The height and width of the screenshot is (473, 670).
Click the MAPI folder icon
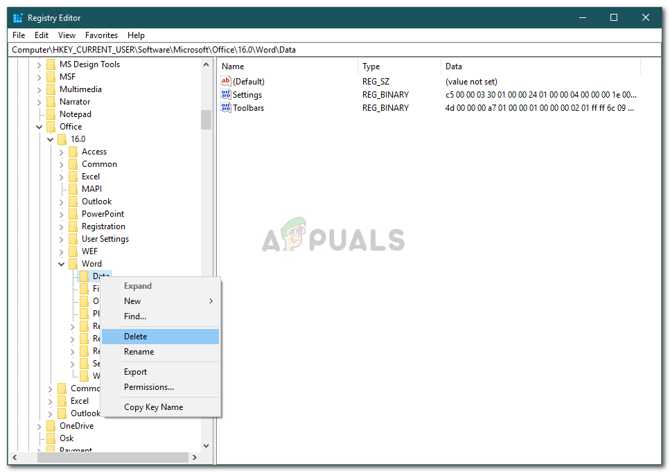(73, 189)
